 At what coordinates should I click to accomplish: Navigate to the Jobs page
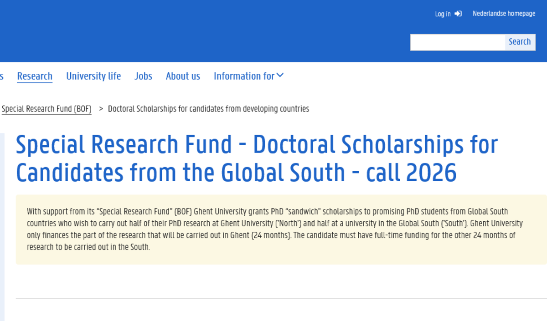point(143,76)
